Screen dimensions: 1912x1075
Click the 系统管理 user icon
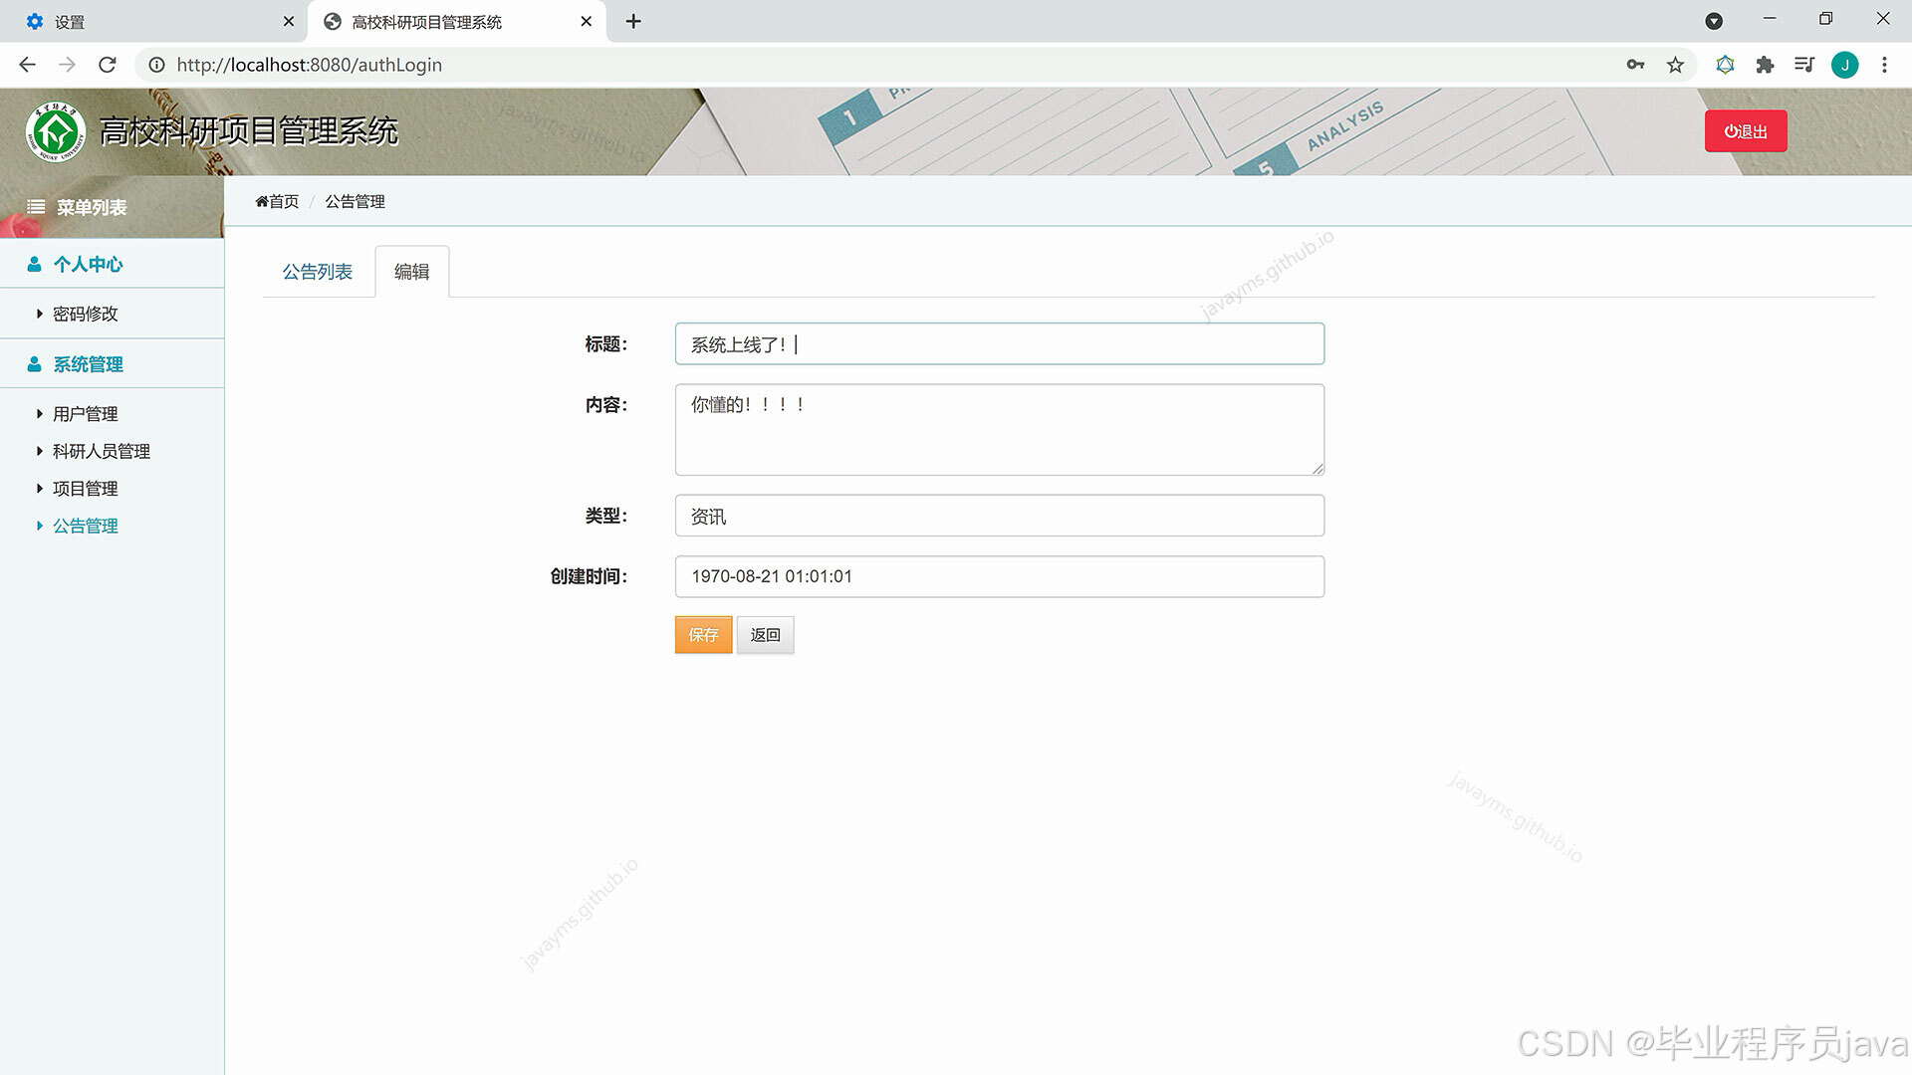click(34, 364)
